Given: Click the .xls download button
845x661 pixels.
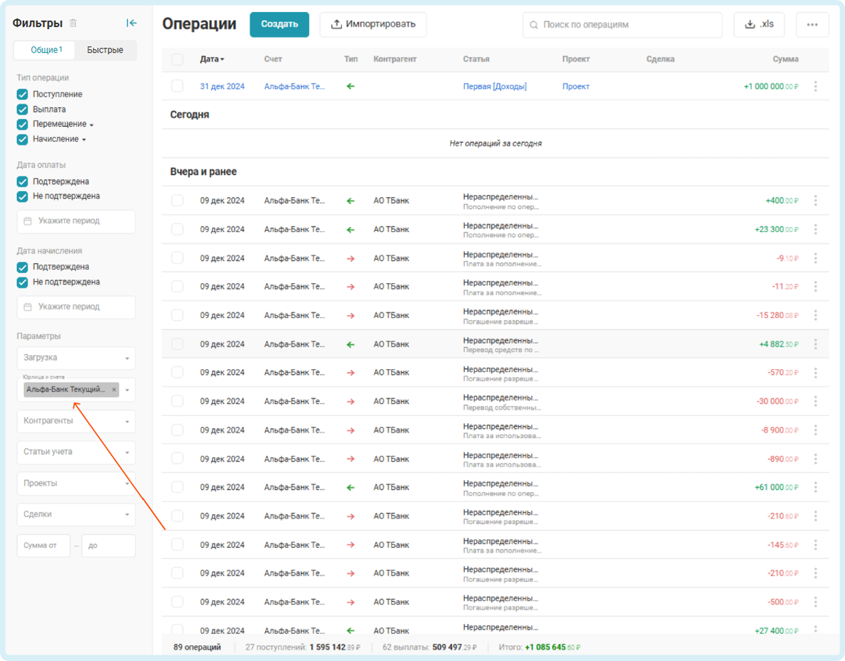Looking at the screenshot, I should pos(759,24).
